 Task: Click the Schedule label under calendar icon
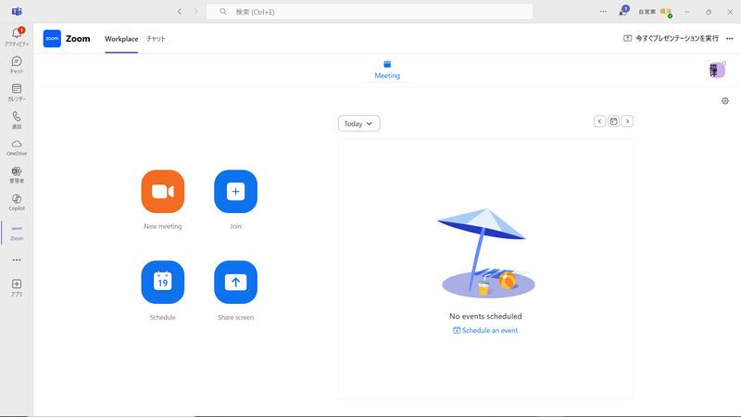pyautogui.click(x=163, y=317)
